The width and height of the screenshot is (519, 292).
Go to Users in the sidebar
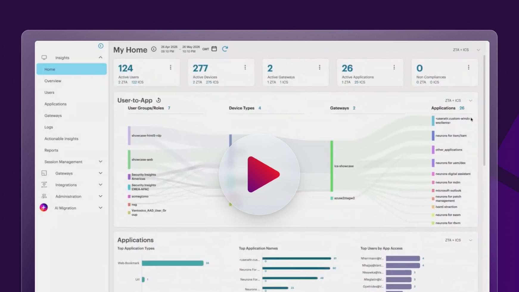tap(49, 92)
